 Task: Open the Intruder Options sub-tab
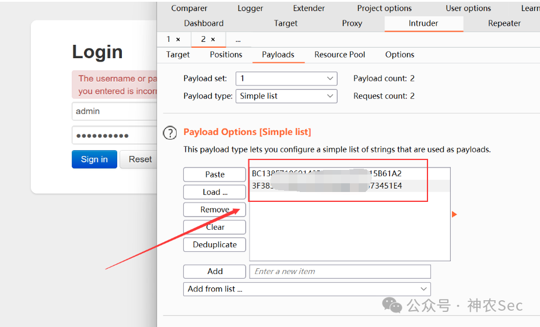pyautogui.click(x=399, y=55)
